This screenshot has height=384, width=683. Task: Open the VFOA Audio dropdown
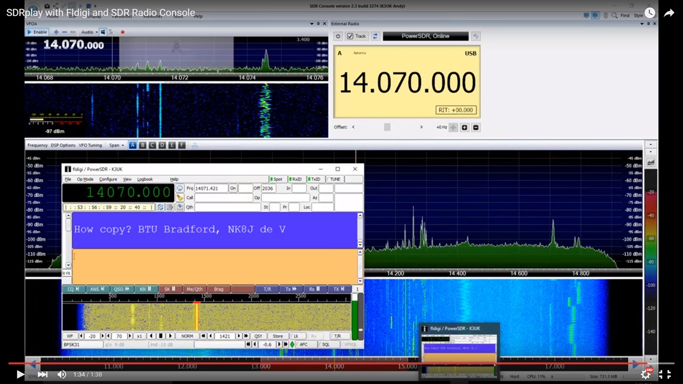coord(89,32)
